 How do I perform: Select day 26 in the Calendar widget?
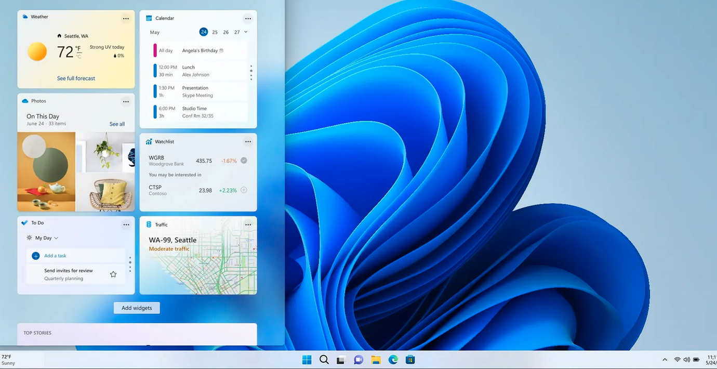226,32
